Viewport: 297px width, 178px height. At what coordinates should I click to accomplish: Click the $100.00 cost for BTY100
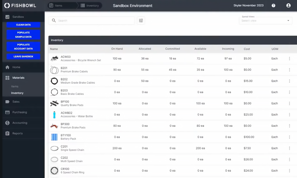(x=249, y=137)
